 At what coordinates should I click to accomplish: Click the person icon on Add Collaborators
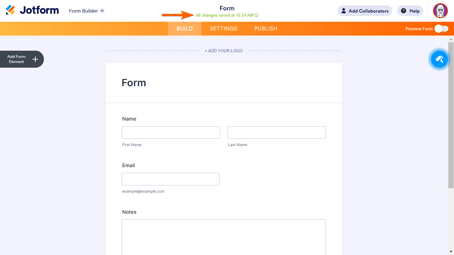(343, 11)
